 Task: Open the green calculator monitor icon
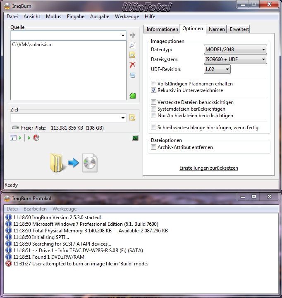135,138
